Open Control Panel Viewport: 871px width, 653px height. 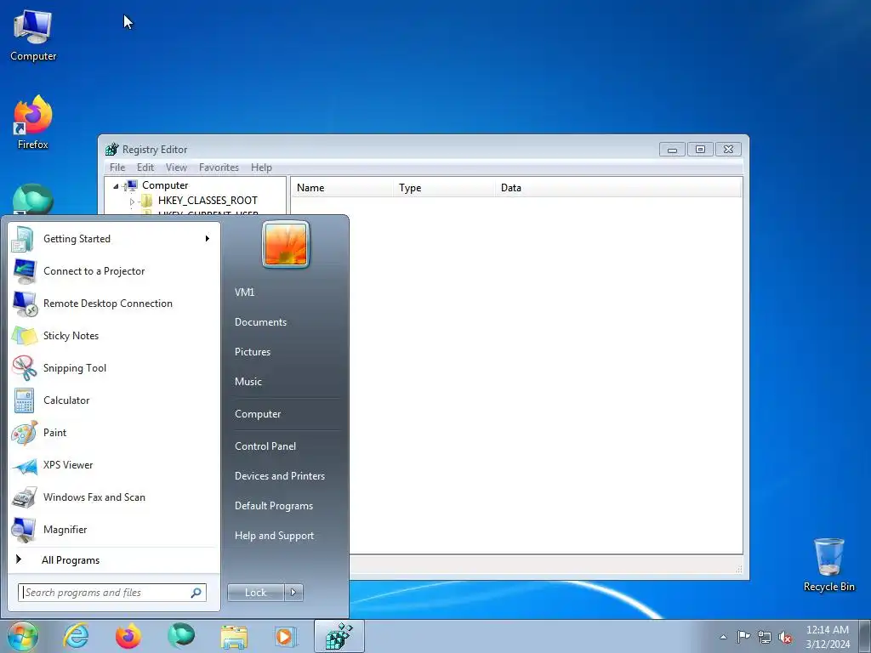[x=265, y=446]
